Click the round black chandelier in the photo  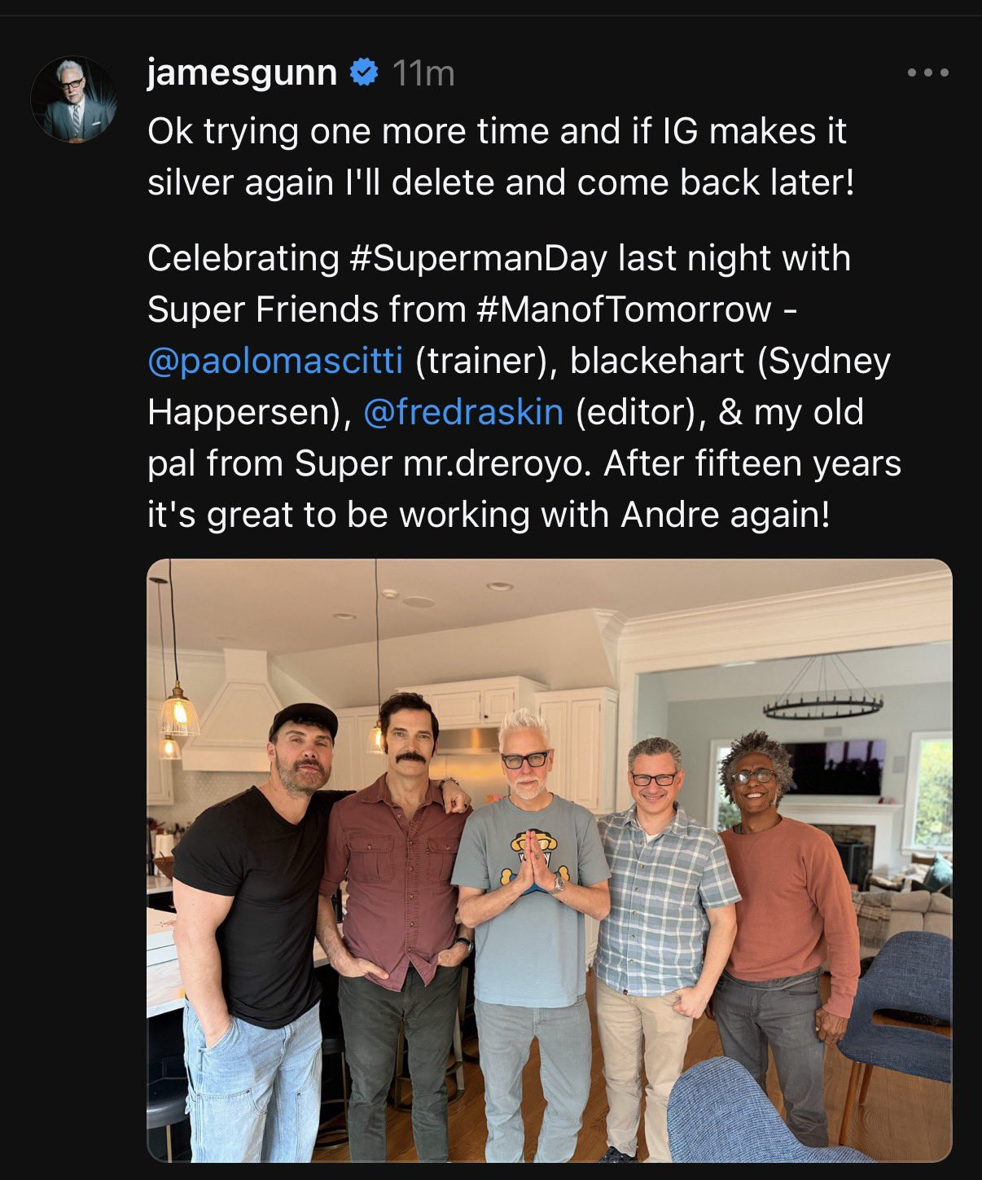click(x=822, y=700)
